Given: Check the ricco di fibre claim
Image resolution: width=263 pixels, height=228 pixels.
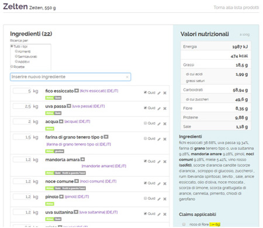Looking at the screenshot, I should click(184, 224).
